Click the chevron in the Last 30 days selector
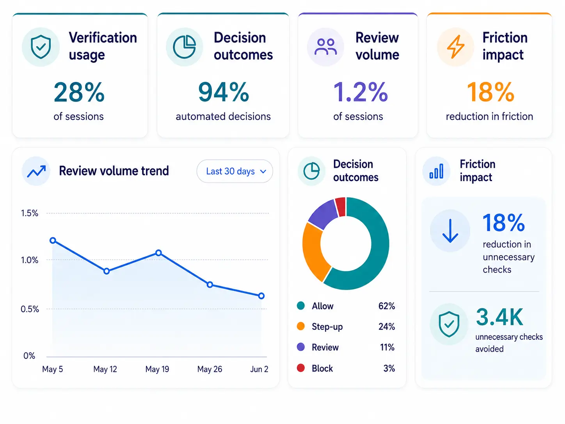This screenshot has width=565, height=424. click(263, 171)
